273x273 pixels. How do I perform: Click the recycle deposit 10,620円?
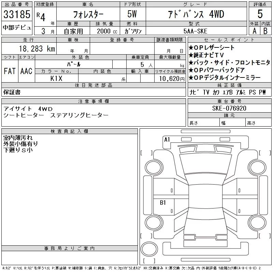172,79
